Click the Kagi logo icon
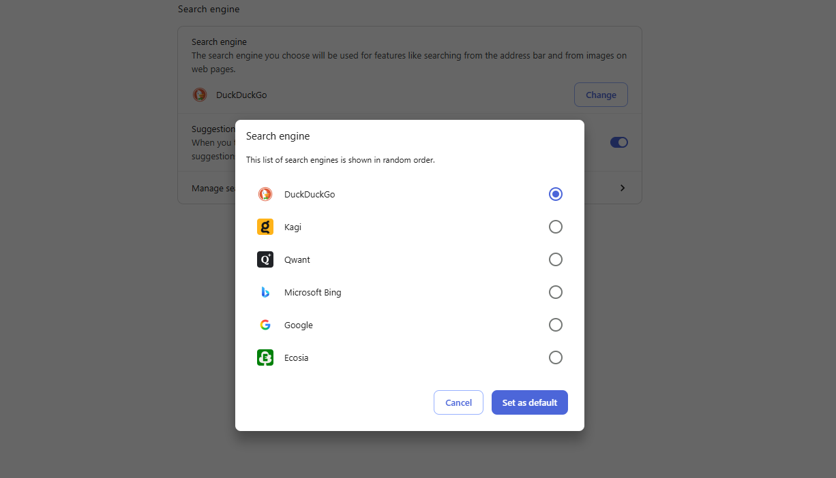This screenshot has width=836, height=478. 265,227
